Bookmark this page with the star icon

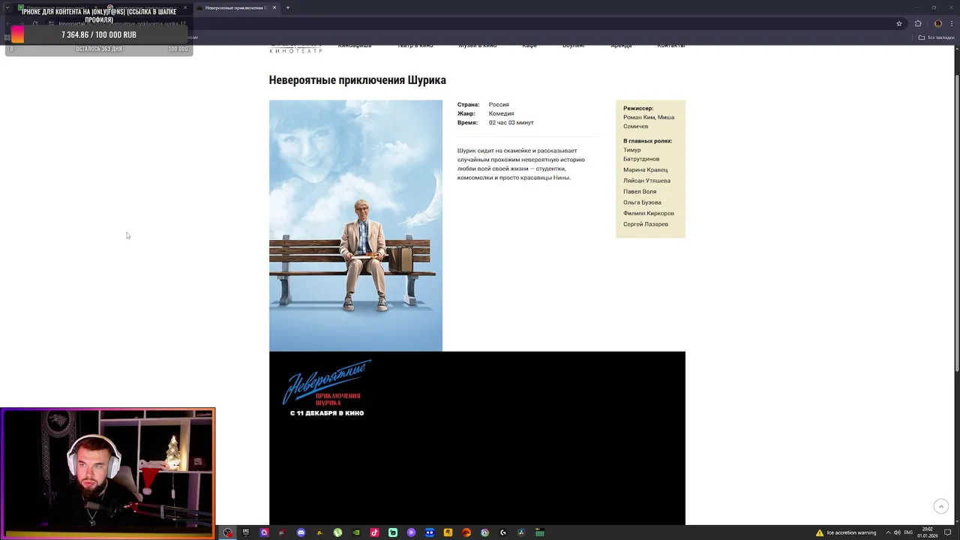coord(899,23)
